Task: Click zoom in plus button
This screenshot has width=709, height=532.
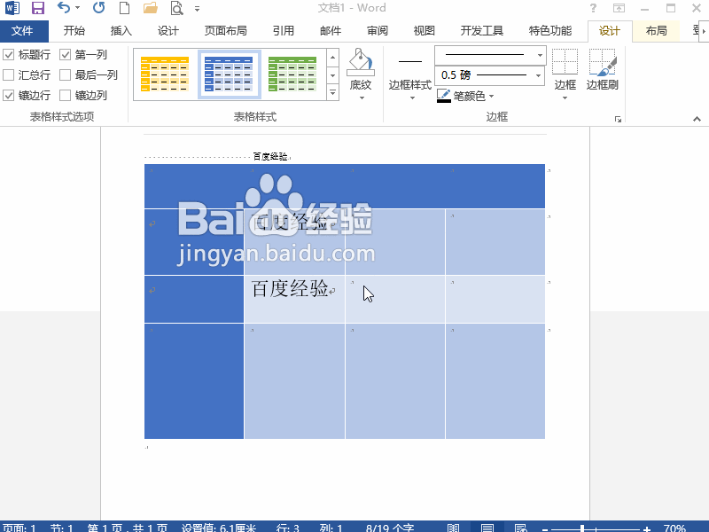Action: (x=647, y=528)
